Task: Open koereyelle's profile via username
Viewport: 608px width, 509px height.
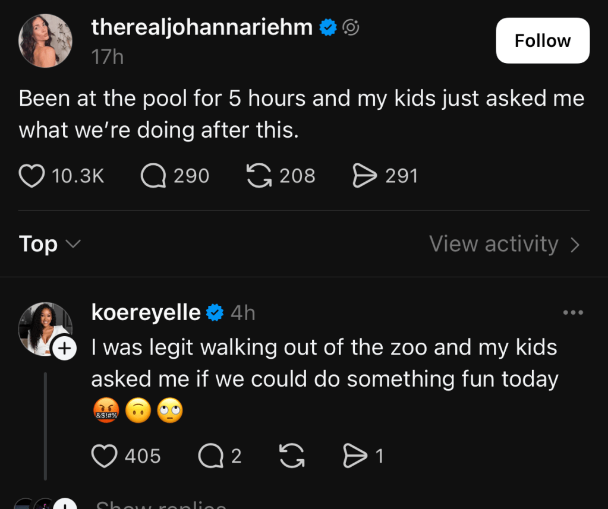Action: coord(146,312)
